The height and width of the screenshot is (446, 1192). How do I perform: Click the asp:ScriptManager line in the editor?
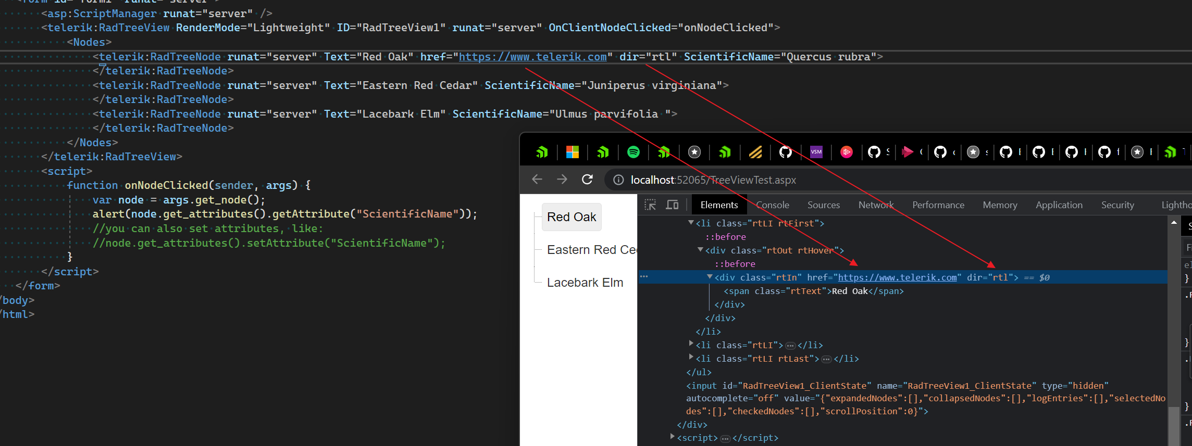pyautogui.click(x=157, y=14)
